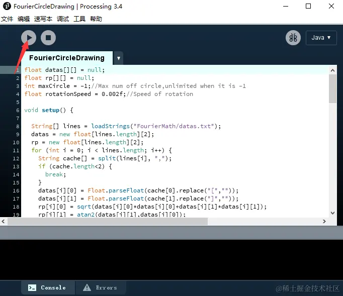Switch to the Errors tab
Screen dimensions: 343x296
(x=101, y=287)
